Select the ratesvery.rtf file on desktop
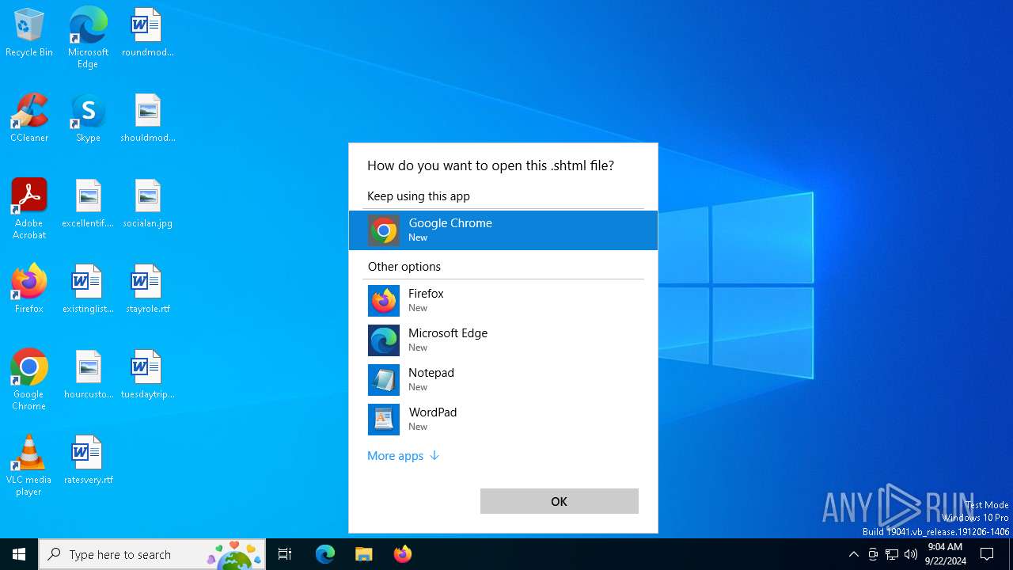Viewport: 1013px width, 570px height. [x=88, y=460]
